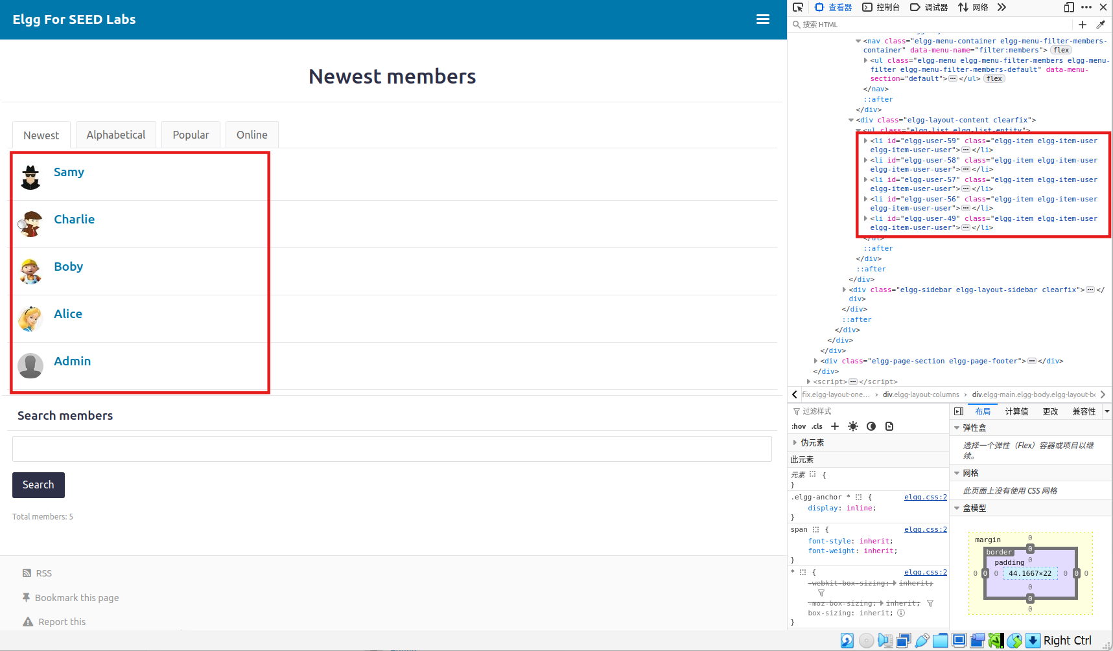This screenshot has width=1113, height=651.
Task: Switch to the Alphabetical members tab
Action: [116, 135]
